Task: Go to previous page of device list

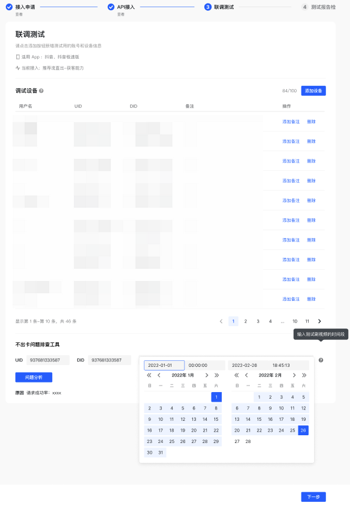Action: click(221, 321)
